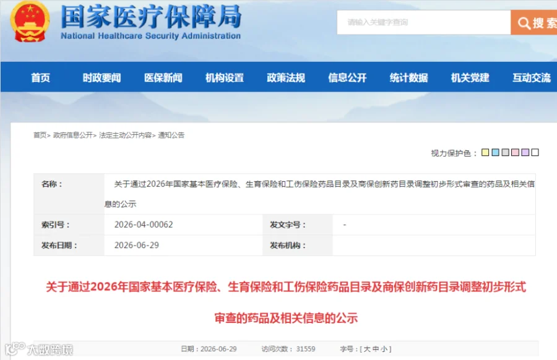This screenshot has height=360, width=557.
Task: Click the 发文字号 label
Action: (x=288, y=225)
